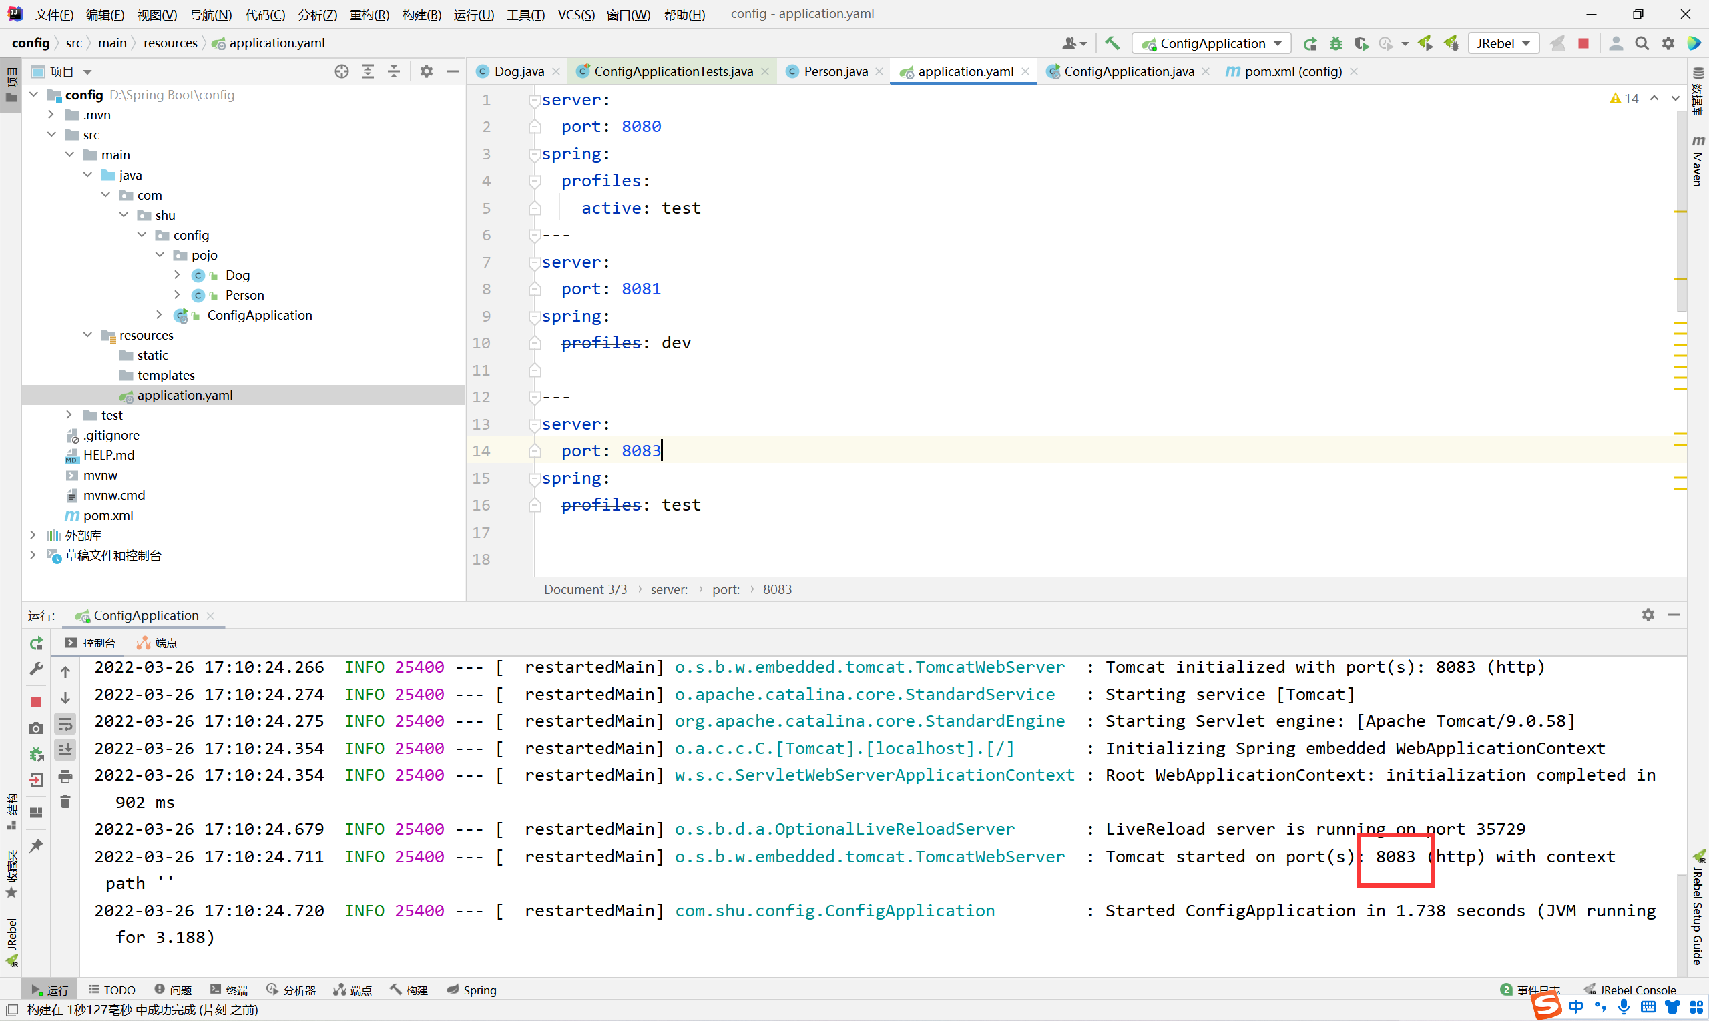Select the HELP.md file in the tree
1709x1021 pixels.
click(x=109, y=454)
